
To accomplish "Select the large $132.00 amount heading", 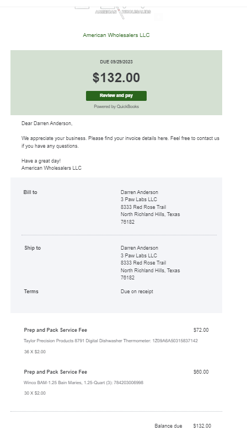I will pyautogui.click(x=116, y=78).
